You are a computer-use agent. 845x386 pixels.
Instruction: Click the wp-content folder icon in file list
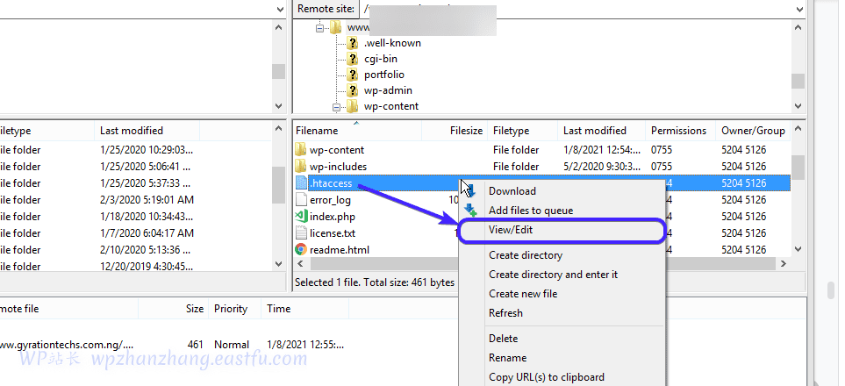click(300, 150)
